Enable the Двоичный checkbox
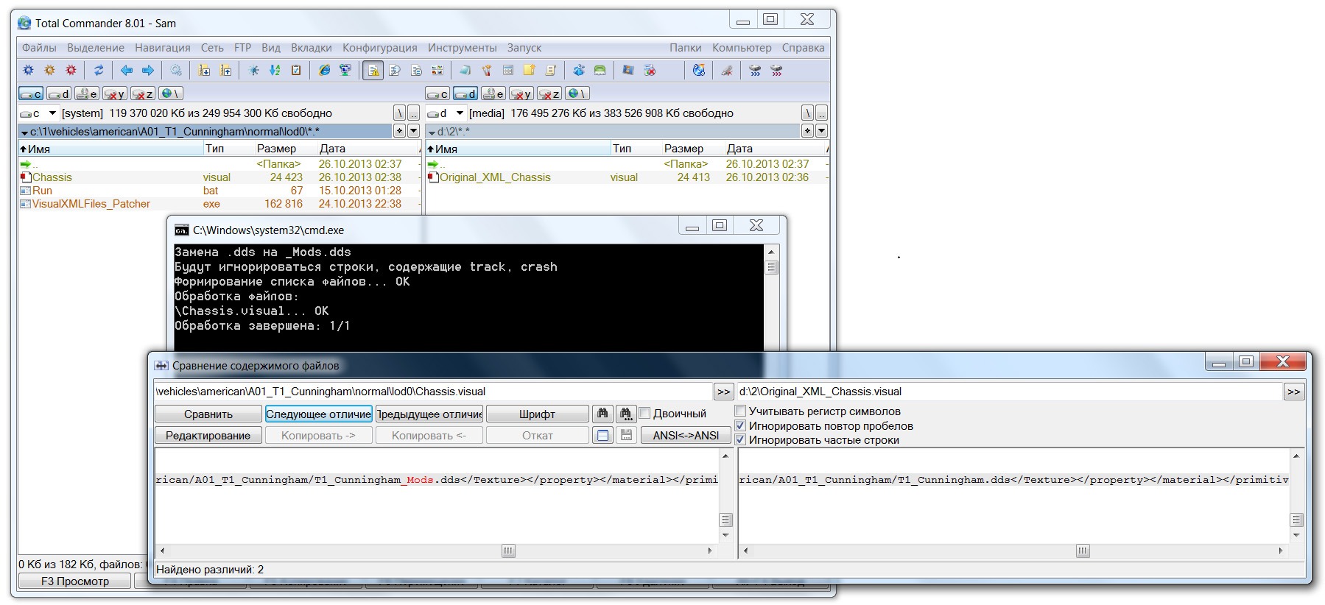This screenshot has width=1325, height=605. pos(645,414)
